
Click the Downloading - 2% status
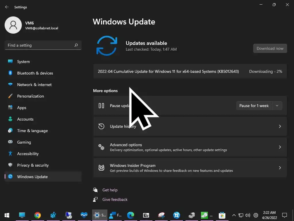[x=266, y=71]
